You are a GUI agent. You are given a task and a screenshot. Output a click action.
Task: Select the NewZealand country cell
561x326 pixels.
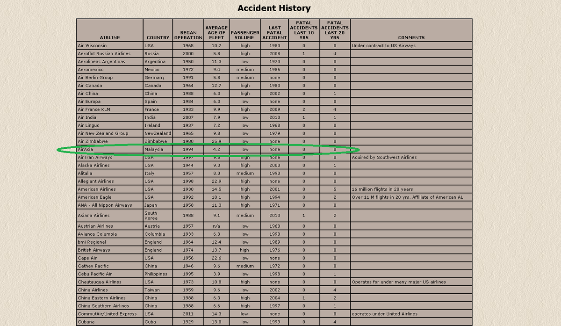click(x=158, y=133)
